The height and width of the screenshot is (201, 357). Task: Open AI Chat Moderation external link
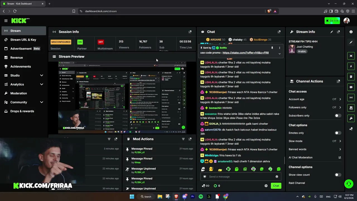pyautogui.click(x=340, y=157)
